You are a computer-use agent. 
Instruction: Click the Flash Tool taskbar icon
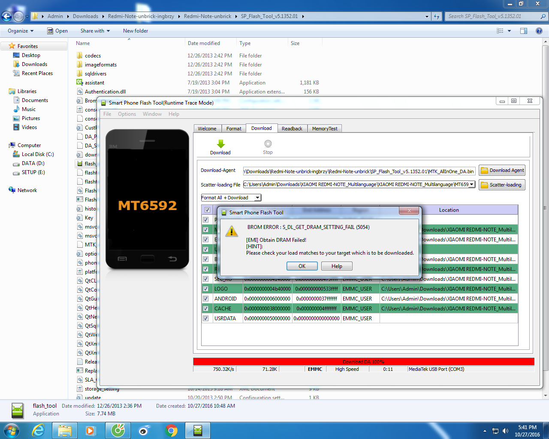(198, 430)
